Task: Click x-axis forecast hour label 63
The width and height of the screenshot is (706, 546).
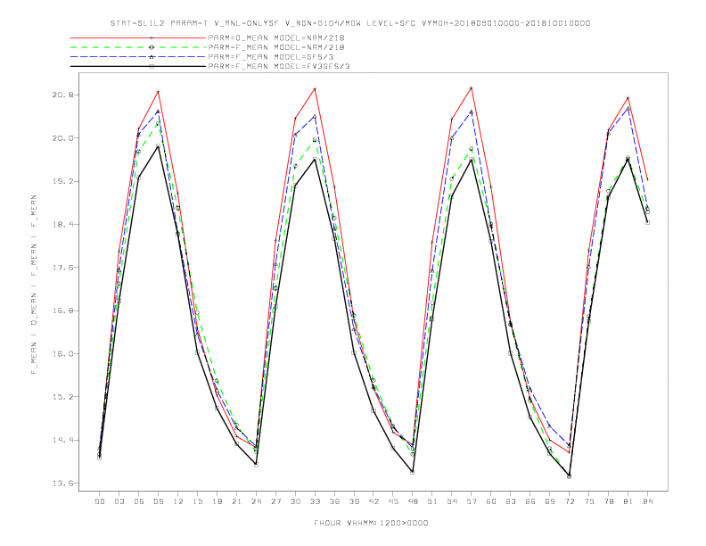Action: coord(511,501)
